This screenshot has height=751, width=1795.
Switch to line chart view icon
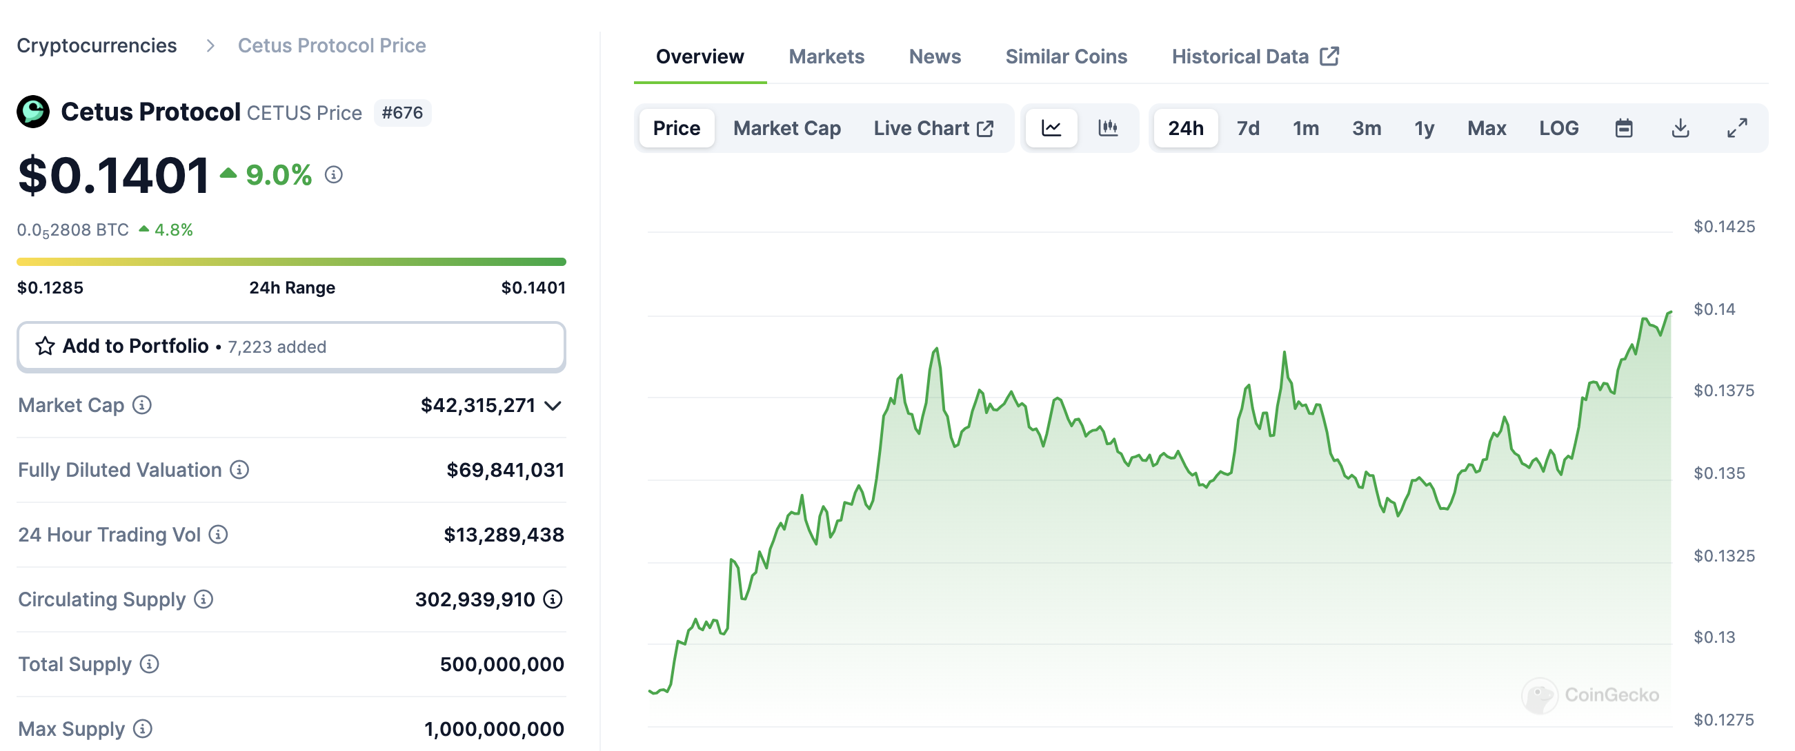click(1051, 127)
